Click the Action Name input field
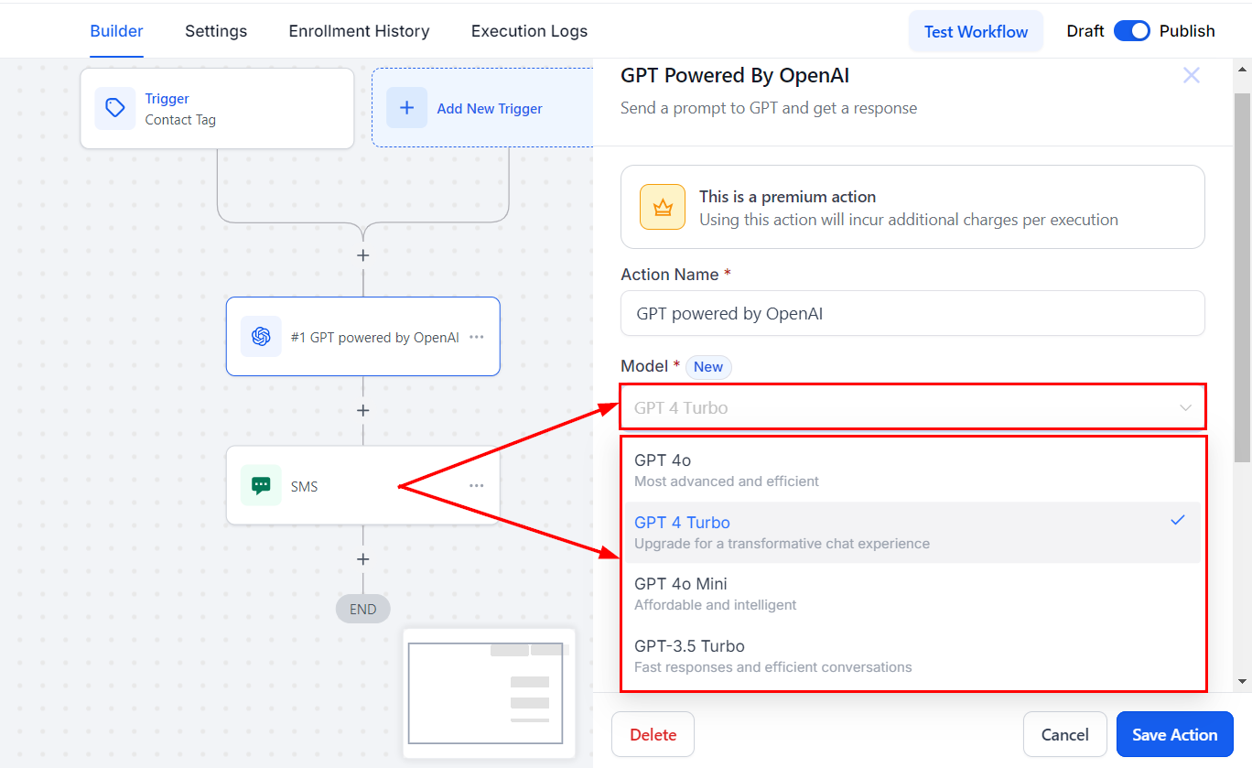The width and height of the screenshot is (1252, 768). click(912, 314)
